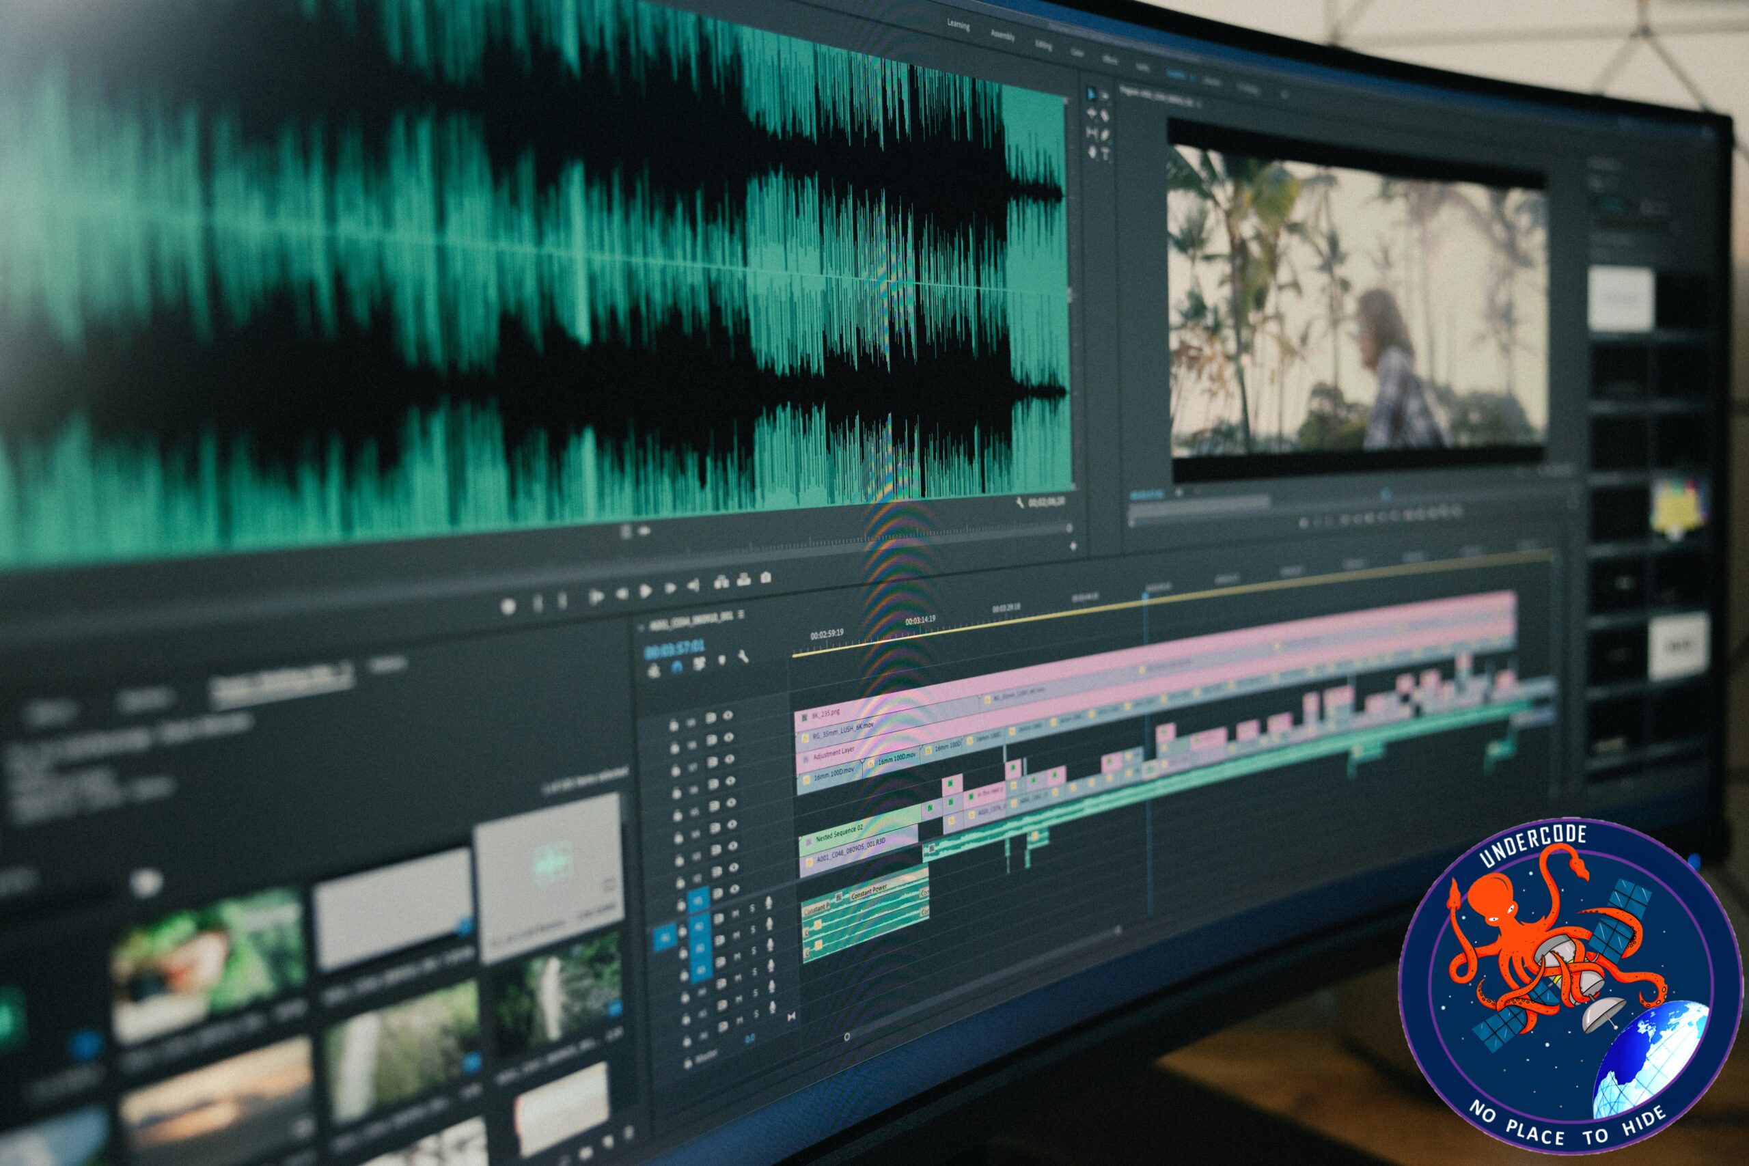Viewport: 1749px width, 1166px height.
Task: Switch to the Hand tool
Action: pyautogui.click(x=1092, y=152)
